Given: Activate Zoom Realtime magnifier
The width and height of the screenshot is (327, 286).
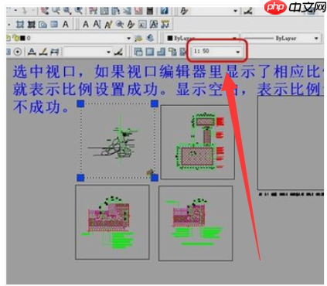Looking at the screenshot, I should tap(56, 11).
